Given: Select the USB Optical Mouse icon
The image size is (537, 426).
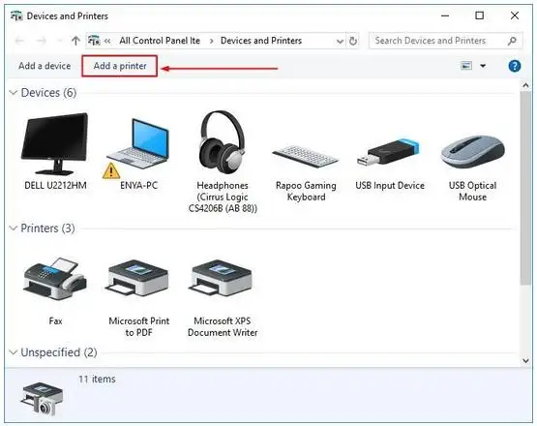Looking at the screenshot, I should [x=472, y=151].
